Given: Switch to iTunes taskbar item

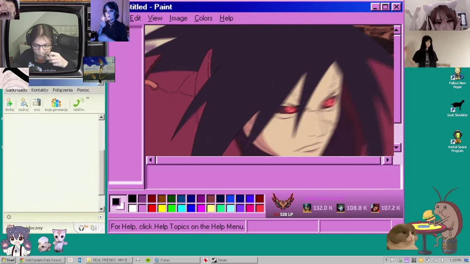Looking at the screenshot, I should click(x=177, y=260).
